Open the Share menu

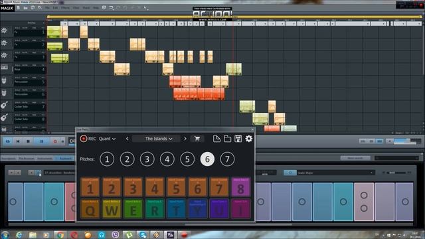(86, 8)
